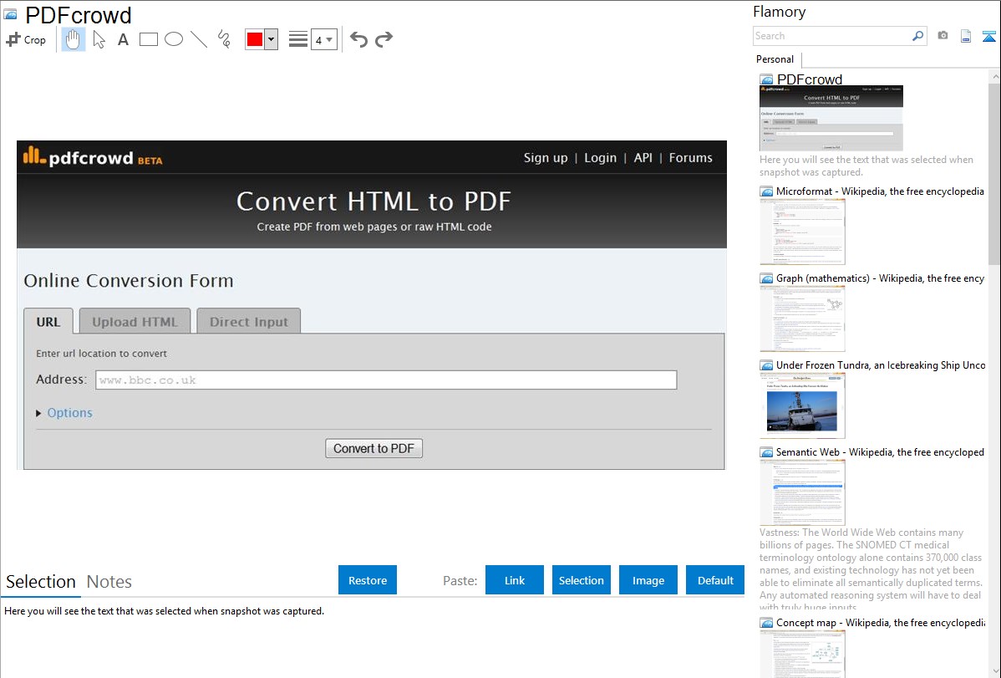Screen dimensions: 1001x678
Task: Open the Semantic Web snapshot thumbnail
Action: tap(802, 492)
